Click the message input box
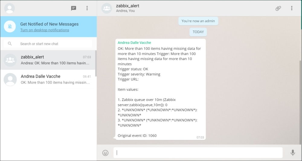302x161 pixels. pyautogui.click(x=198, y=153)
